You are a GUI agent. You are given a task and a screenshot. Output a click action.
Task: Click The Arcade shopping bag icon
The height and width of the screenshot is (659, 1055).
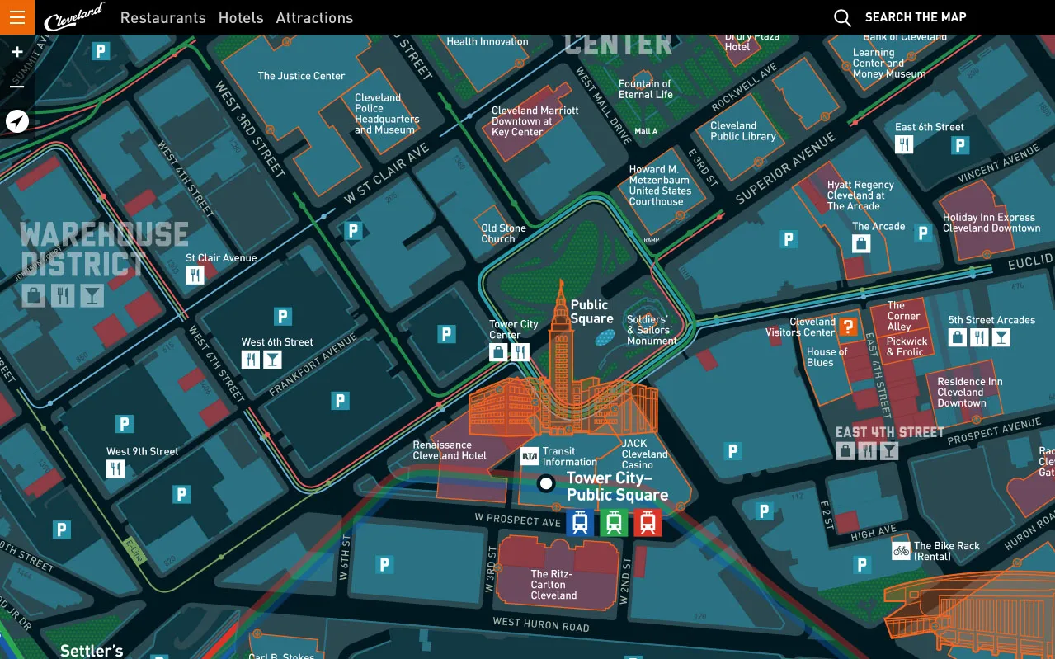[x=861, y=243]
